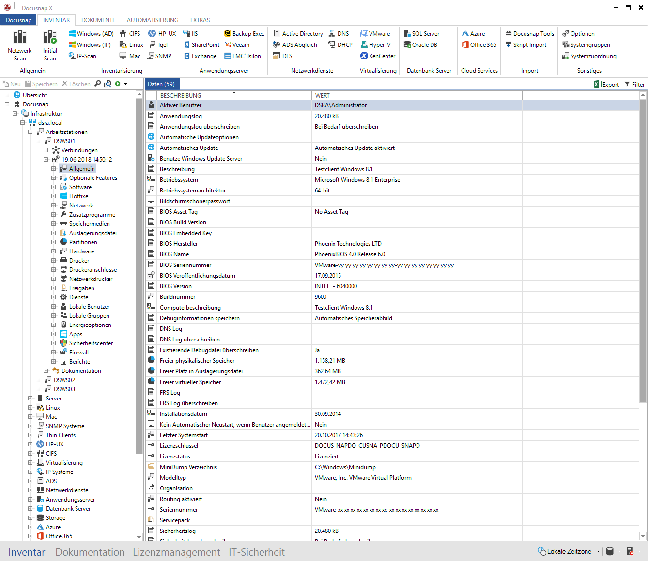
Task: Open the AUTOMATISIERUNG ribbon tab
Action: point(153,20)
